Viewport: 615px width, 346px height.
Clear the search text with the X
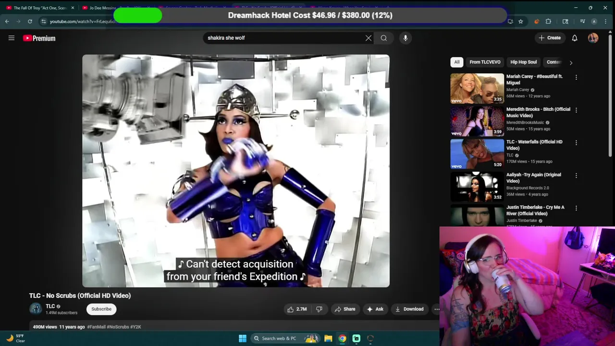coord(369,38)
